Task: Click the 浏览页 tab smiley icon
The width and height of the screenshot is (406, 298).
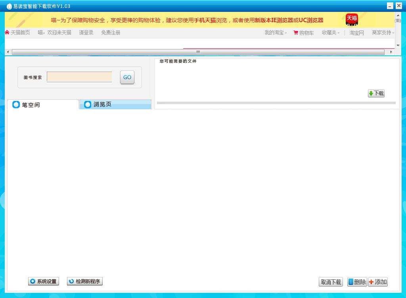Action: (88, 104)
